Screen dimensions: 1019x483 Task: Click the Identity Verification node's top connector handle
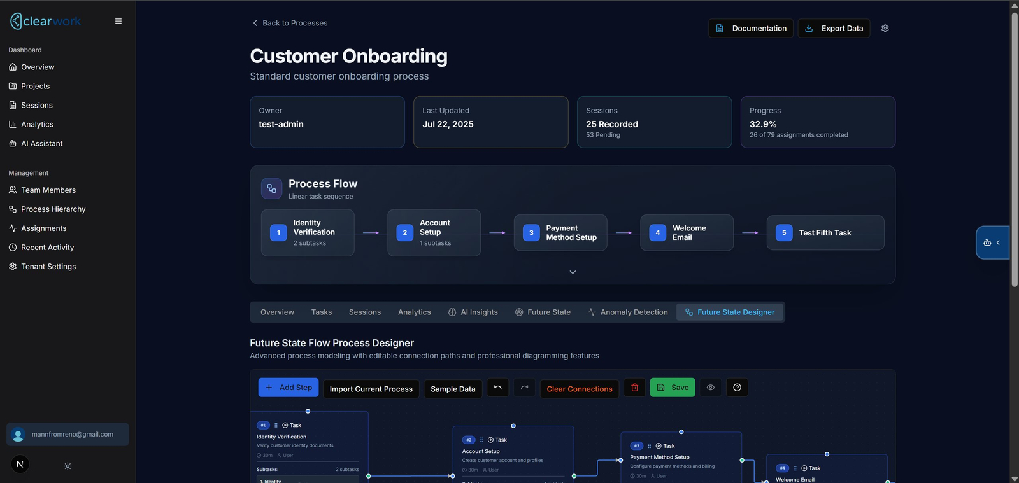308,411
